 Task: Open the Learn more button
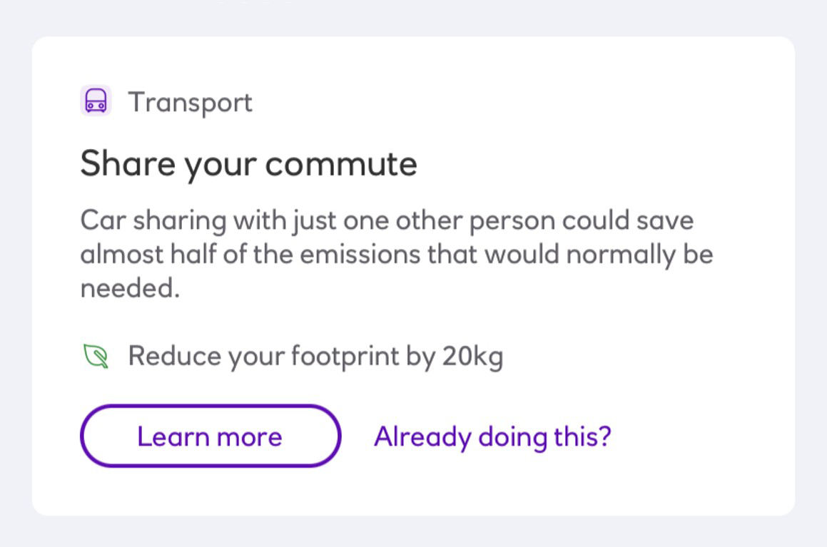tap(210, 436)
